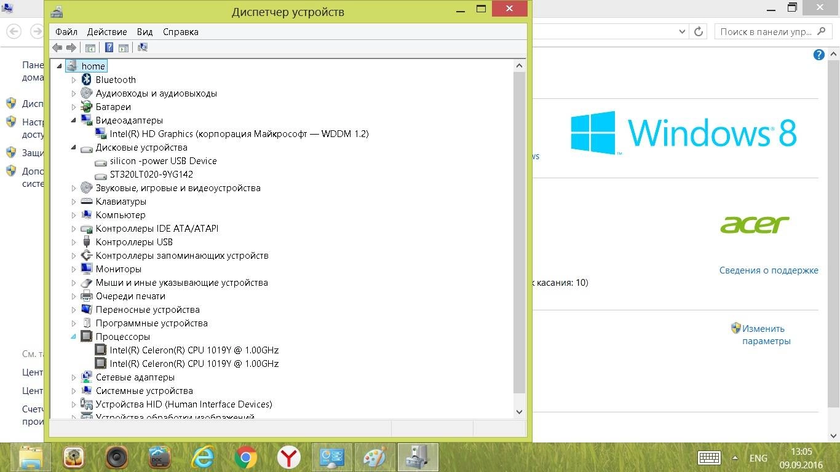Screen dimensions: 840x472
Task: Open File Explorer from the taskbar
Action: 31,457
